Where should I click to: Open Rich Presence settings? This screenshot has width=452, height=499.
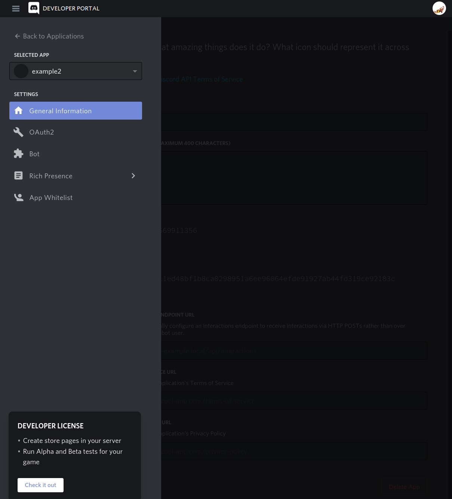point(76,176)
